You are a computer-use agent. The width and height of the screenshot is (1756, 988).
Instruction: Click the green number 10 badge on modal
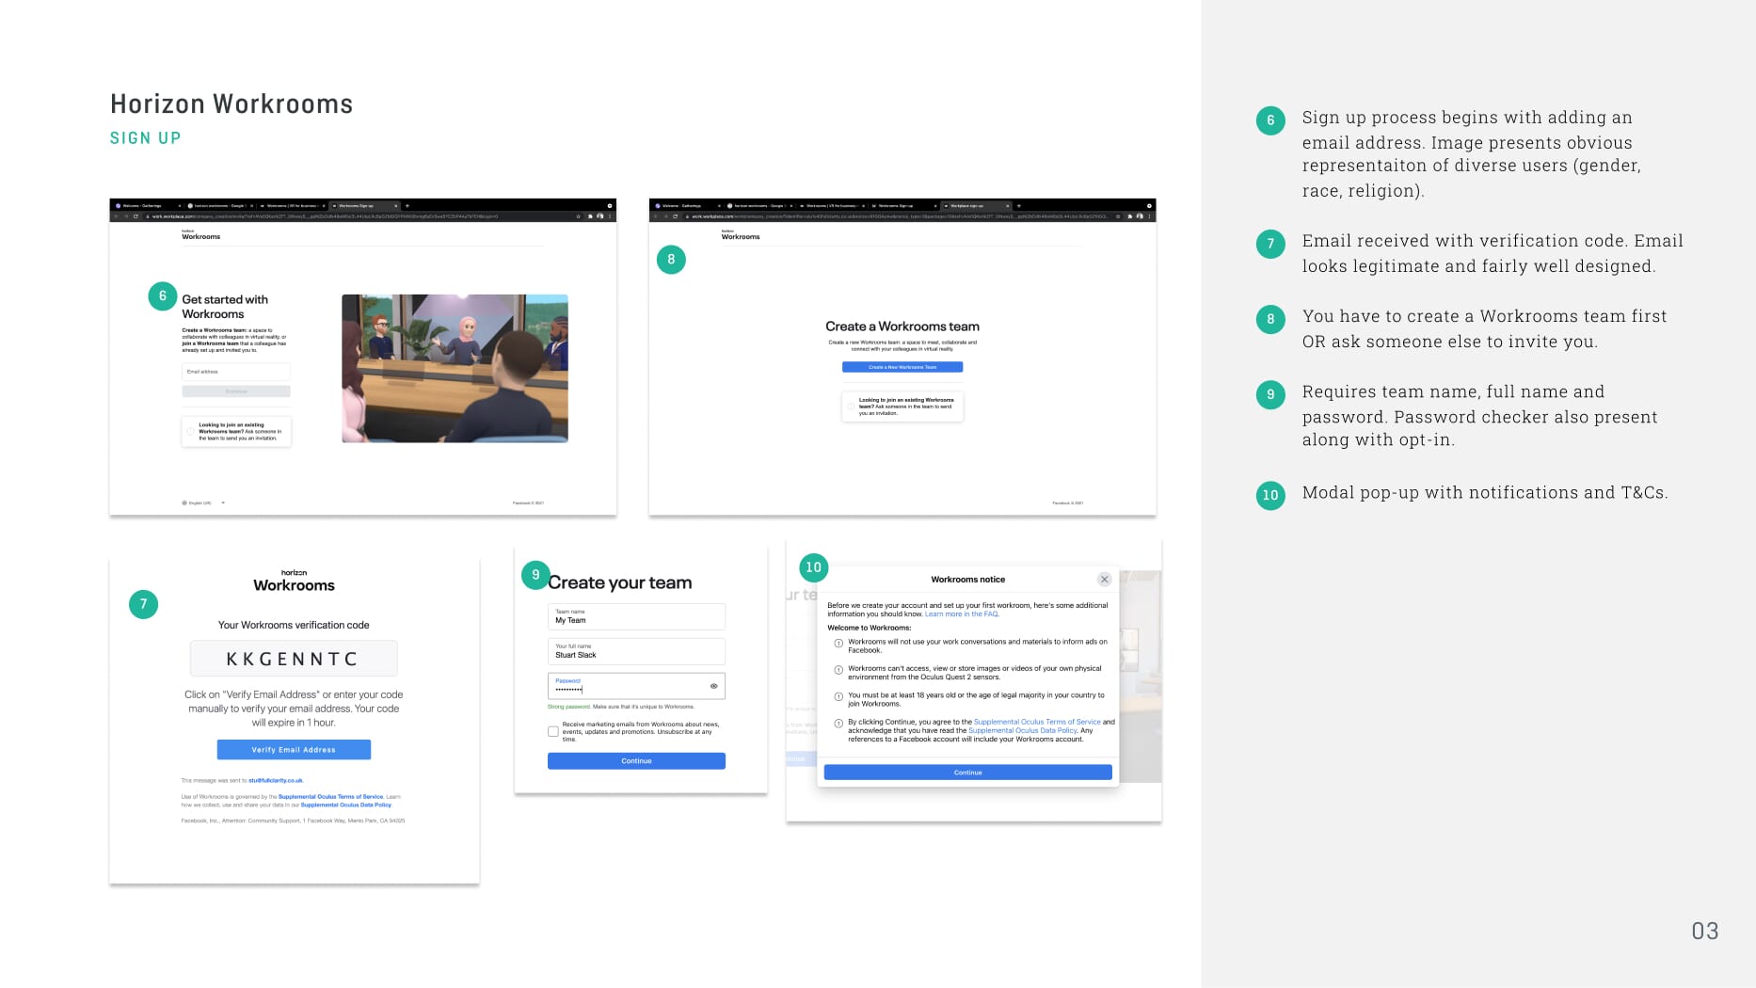pos(813,567)
